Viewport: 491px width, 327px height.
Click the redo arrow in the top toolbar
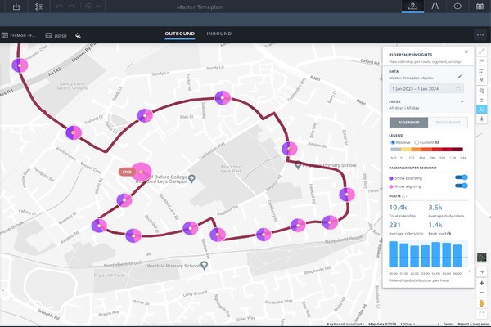72,7
